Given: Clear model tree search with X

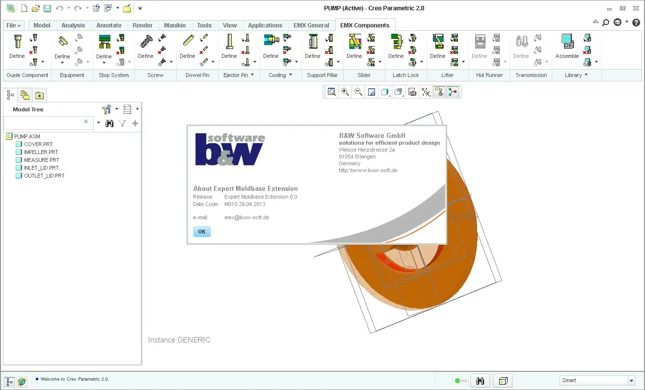Looking at the screenshot, I should [86, 122].
